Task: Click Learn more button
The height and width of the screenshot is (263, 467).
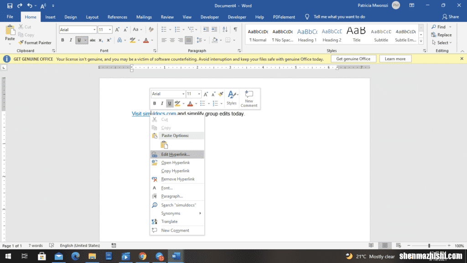Action: click(x=395, y=59)
